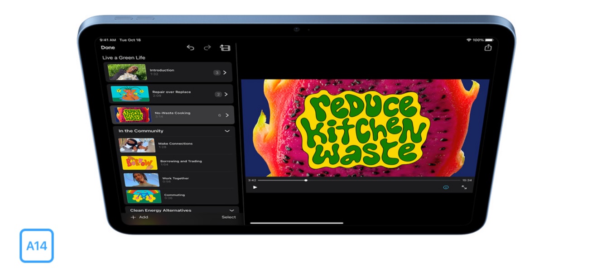Tap the undo arrow icon
The image size is (597, 272).
click(x=190, y=48)
